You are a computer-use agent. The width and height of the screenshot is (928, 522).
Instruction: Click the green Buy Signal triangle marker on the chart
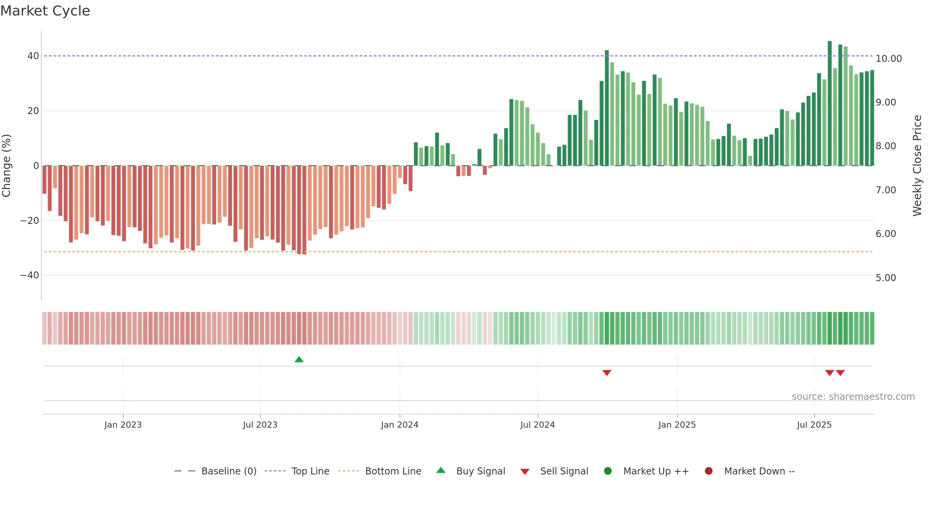[299, 360]
